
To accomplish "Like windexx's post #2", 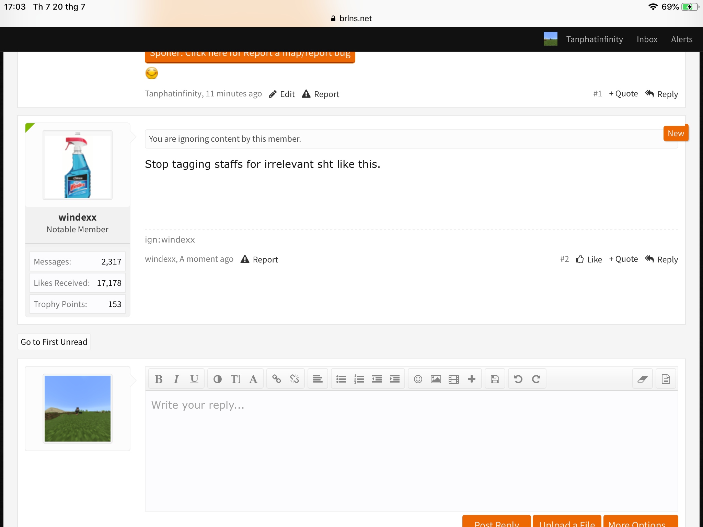I will (589, 259).
